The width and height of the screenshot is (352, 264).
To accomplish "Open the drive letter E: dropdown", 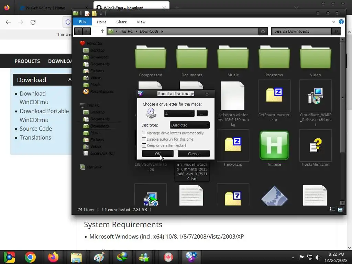I will pyautogui.click(x=179, y=113).
